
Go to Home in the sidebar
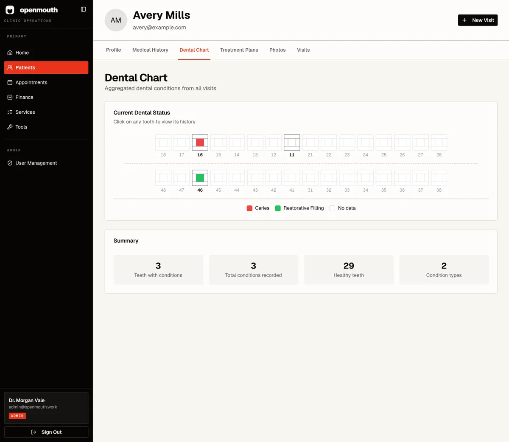(46, 53)
